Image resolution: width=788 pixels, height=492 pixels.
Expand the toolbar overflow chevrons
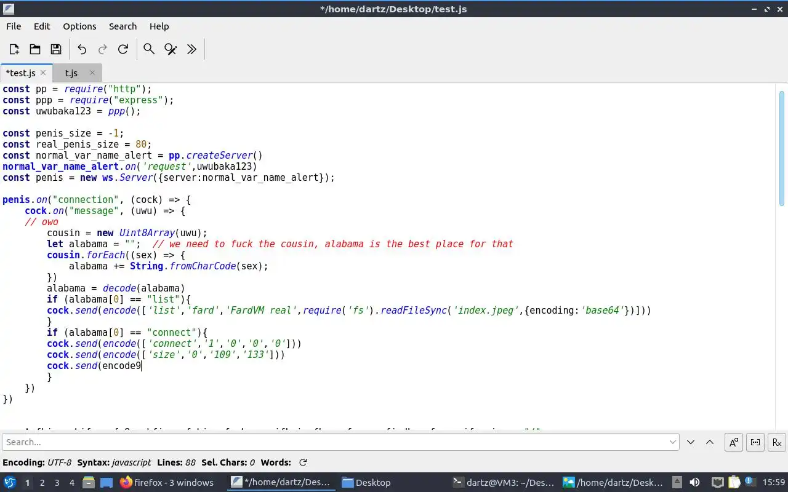[x=191, y=49]
